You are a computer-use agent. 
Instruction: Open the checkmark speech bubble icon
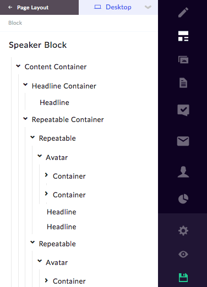point(183,110)
